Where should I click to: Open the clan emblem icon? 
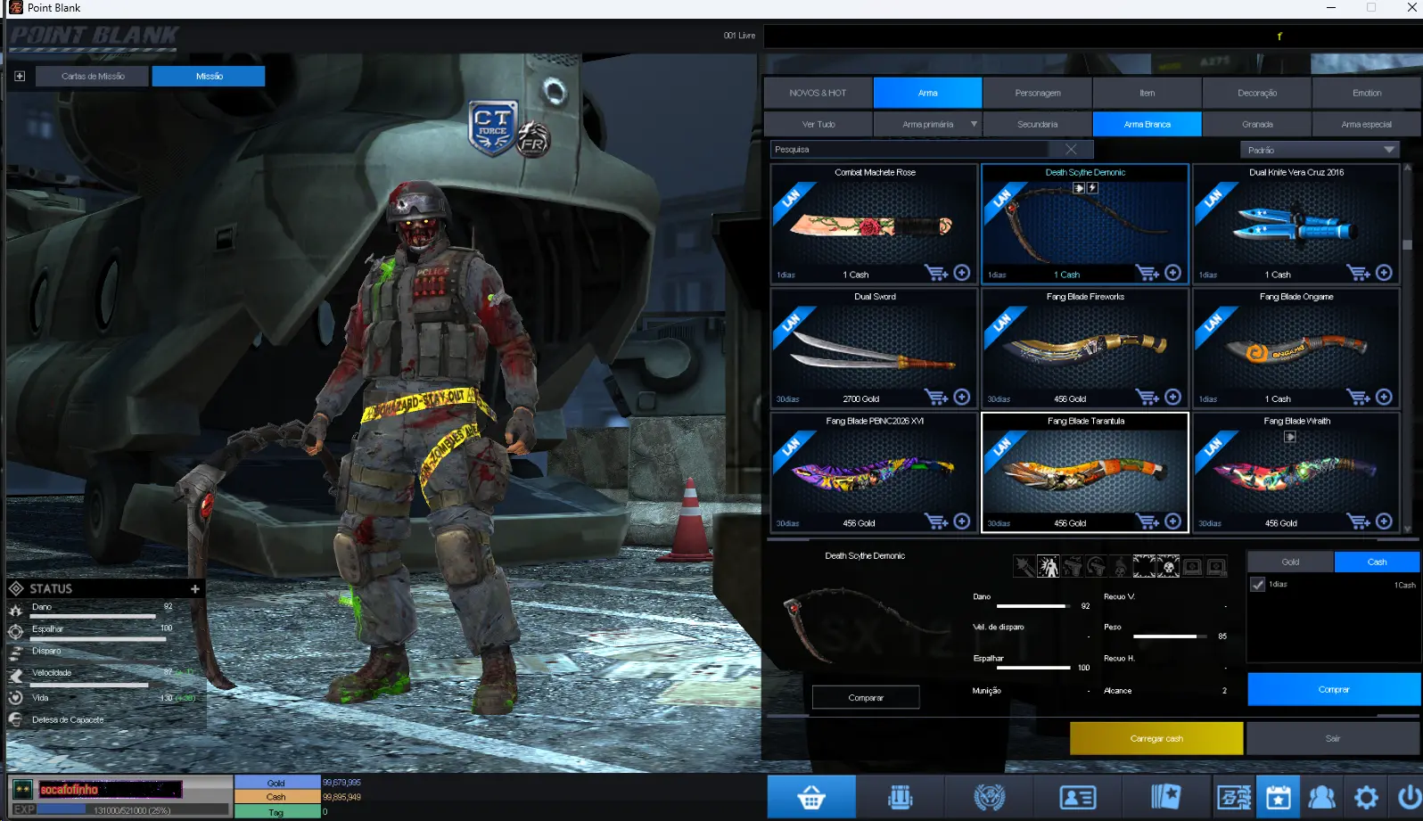click(989, 797)
